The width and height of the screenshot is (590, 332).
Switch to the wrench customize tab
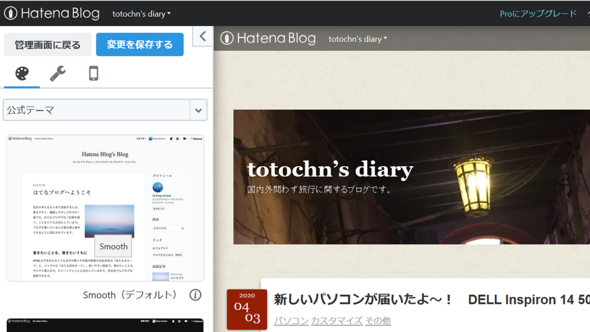[x=58, y=74]
